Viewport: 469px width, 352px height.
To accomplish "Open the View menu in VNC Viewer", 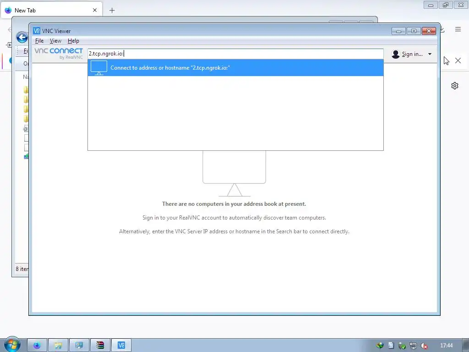I will pyautogui.click(x=55, y=41).
